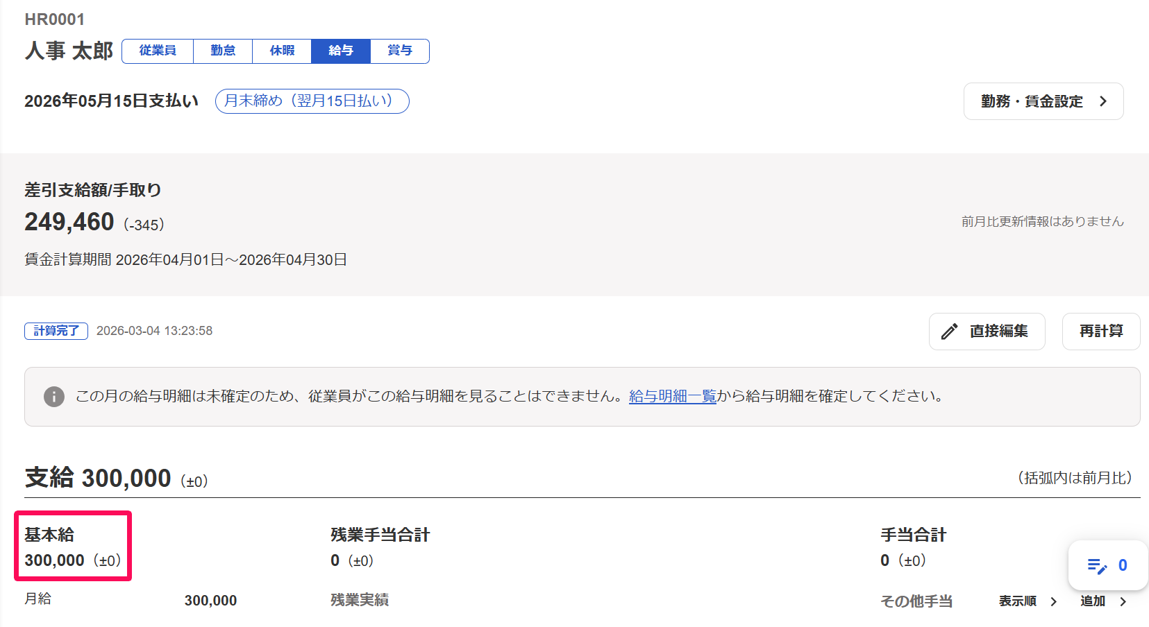Click employee ID HR0001

pyautogui.click(x=55, y=19)
